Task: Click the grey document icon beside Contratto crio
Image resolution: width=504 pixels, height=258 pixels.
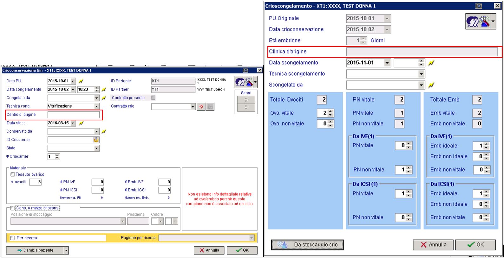Action: pyautogui.click(x=210, y=107)
